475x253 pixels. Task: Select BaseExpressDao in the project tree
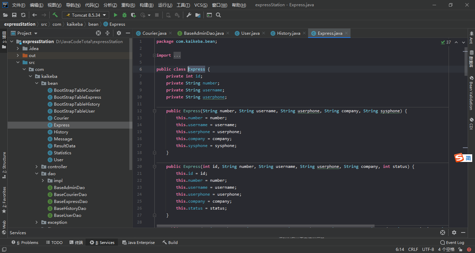coord(71,202)
